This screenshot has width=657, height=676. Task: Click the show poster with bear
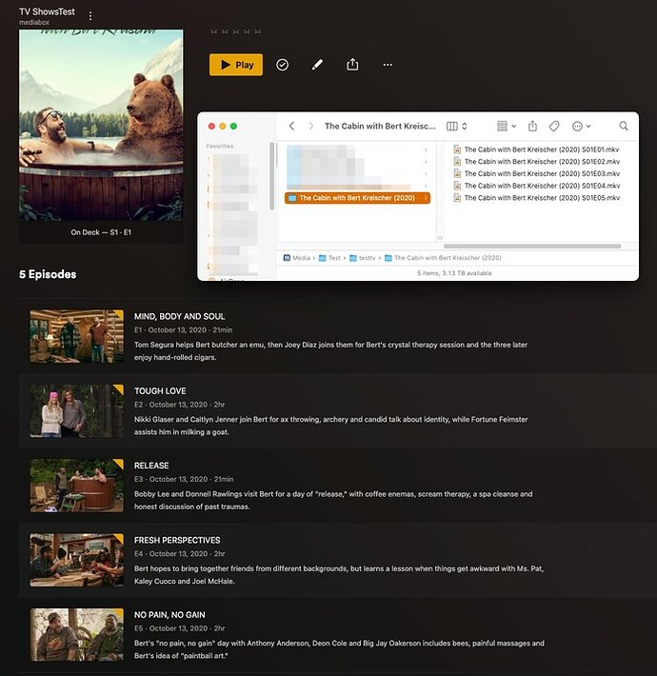[x=101, y=125]
